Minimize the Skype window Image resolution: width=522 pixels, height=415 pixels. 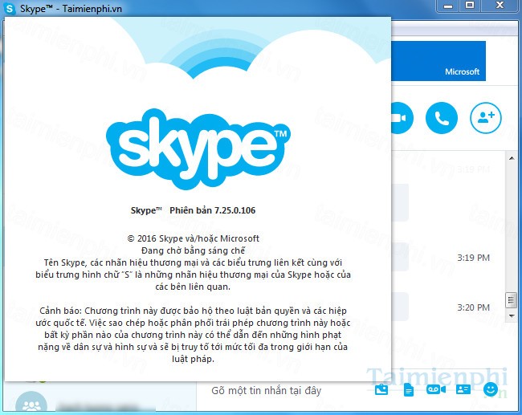tap(448, 6)
